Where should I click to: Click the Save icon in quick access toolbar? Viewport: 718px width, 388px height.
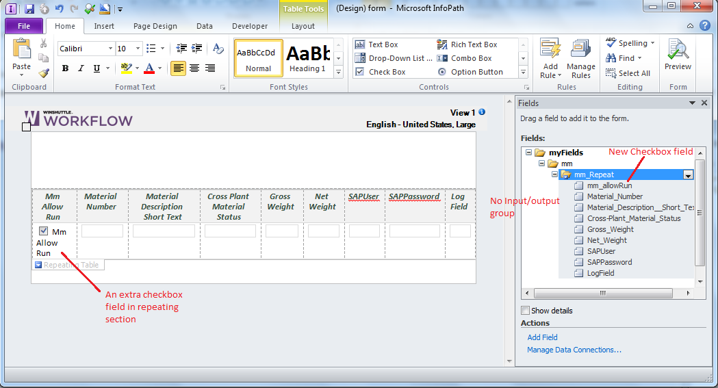(29, 9)
